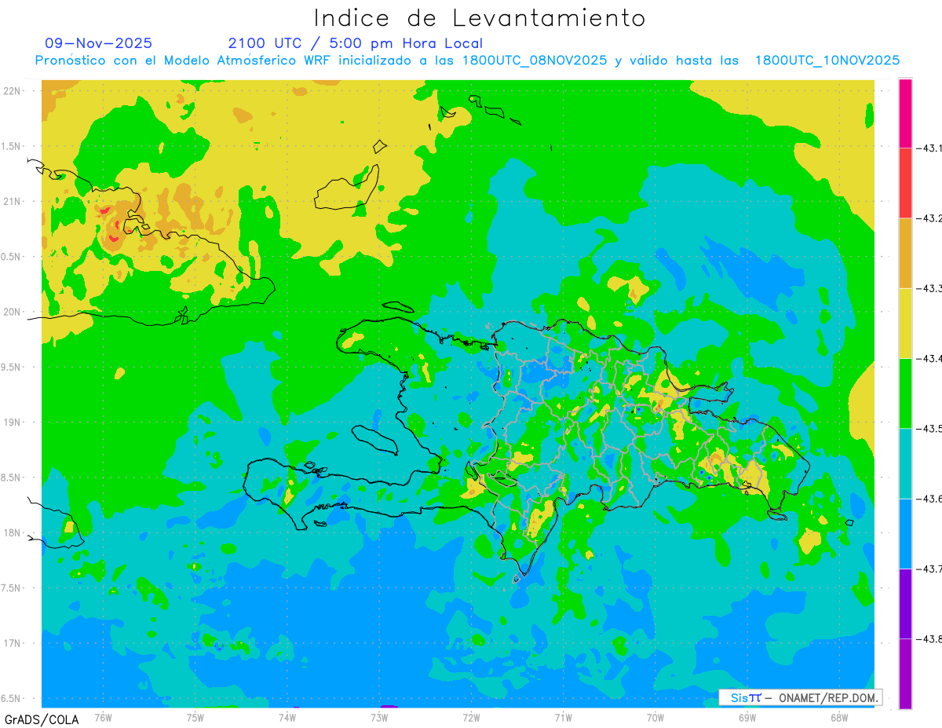Click the latitude label '18N'
The height and width of the screenshot is (728, 942).
pyautogui.click(x=12, y=532)
